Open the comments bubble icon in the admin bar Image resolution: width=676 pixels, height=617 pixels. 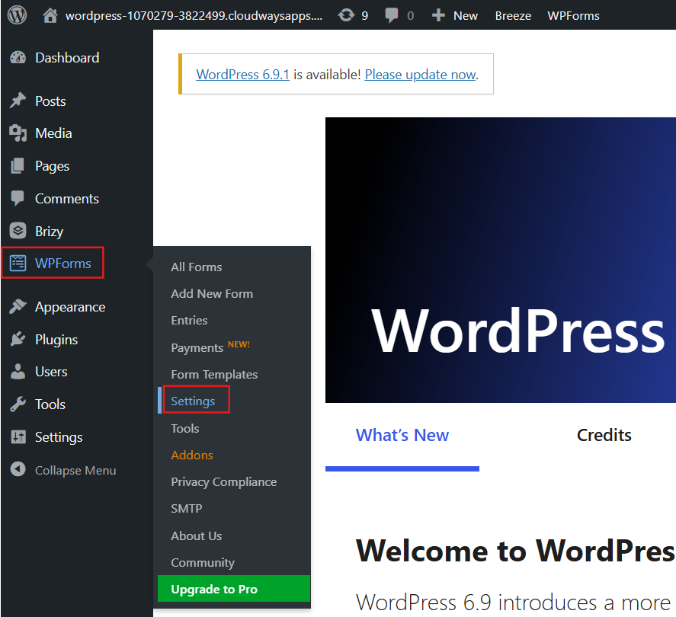(392, 15)
